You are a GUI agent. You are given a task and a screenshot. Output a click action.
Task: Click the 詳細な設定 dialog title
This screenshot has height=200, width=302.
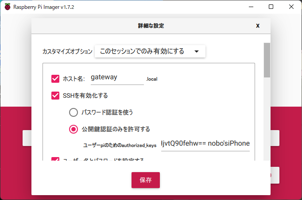[151, 26]
